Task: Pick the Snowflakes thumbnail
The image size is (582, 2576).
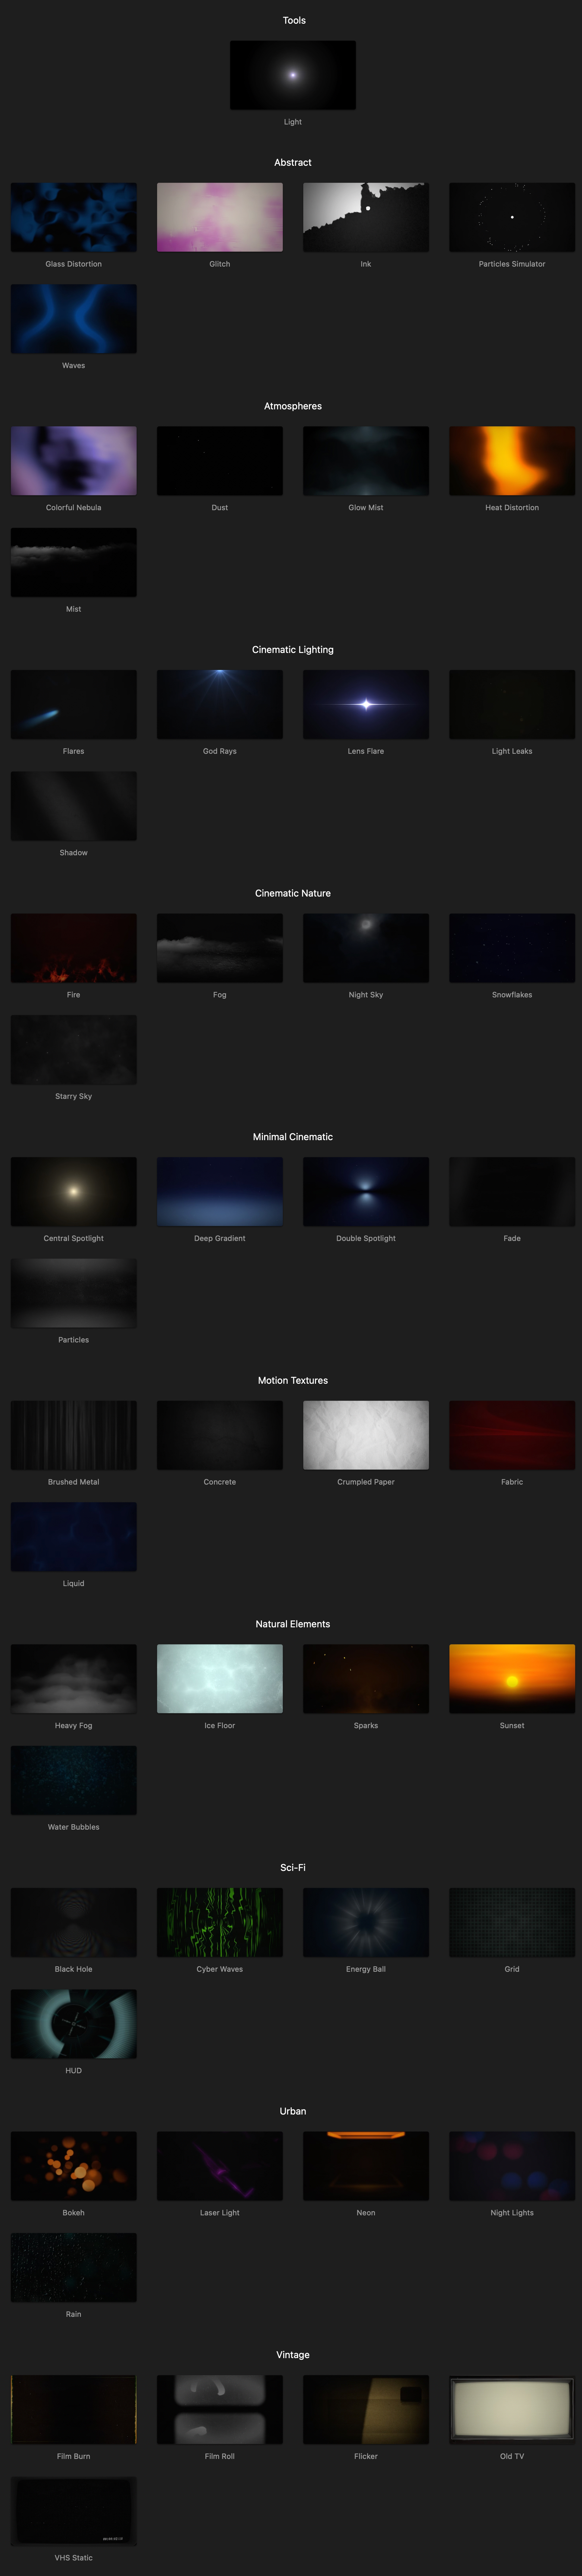Action: pyautogui.click(x=512, y=948)
